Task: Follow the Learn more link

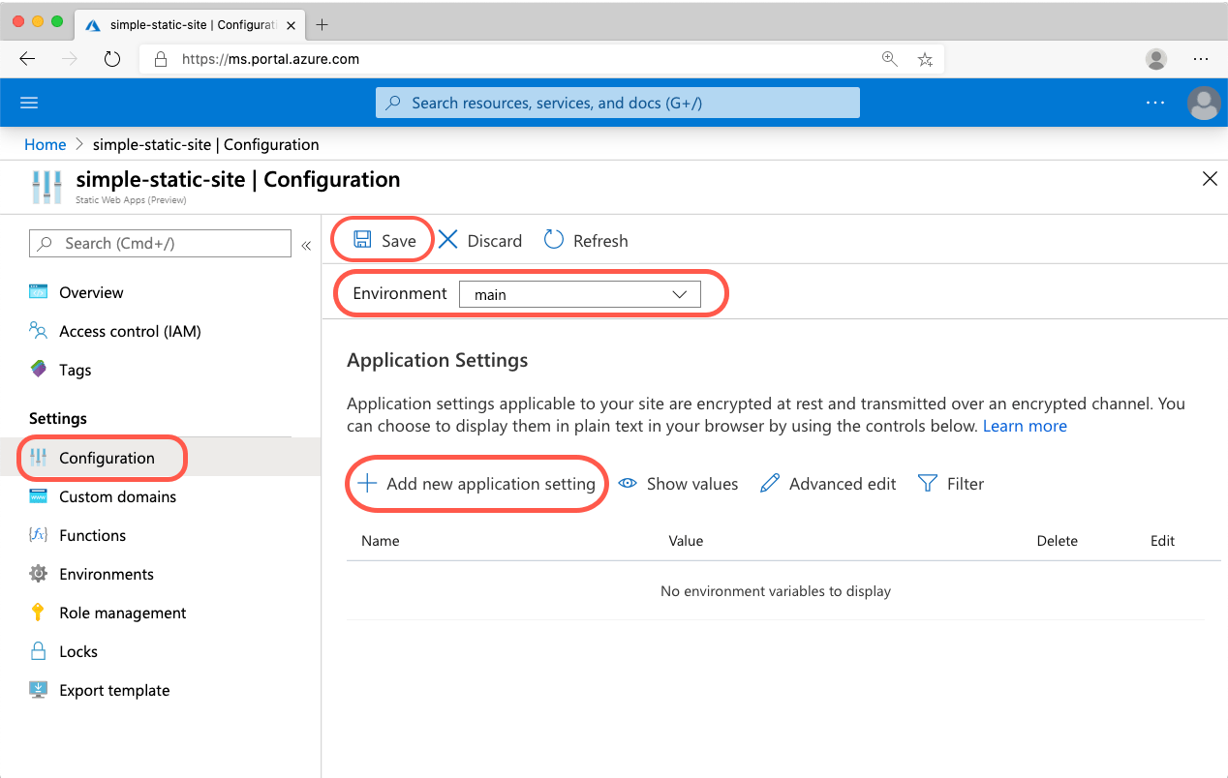Action: (1025, 426)
